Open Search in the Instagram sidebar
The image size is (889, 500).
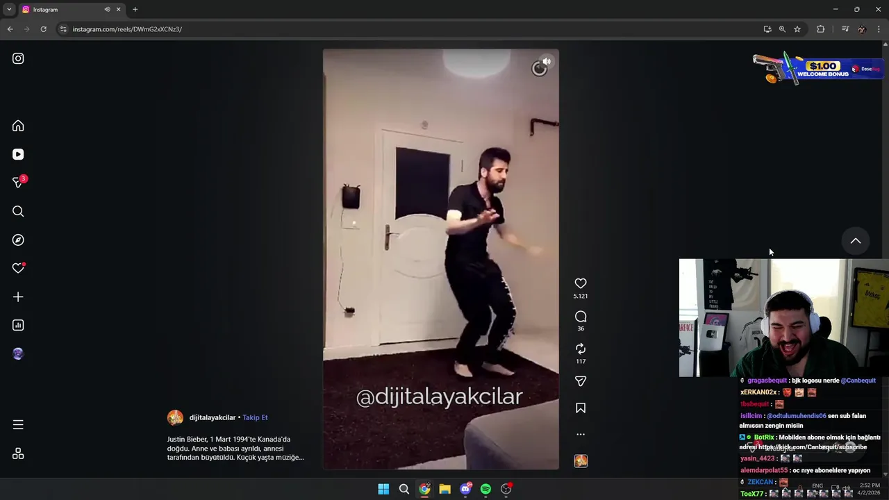pyautogui.click(x=18, y=211)
